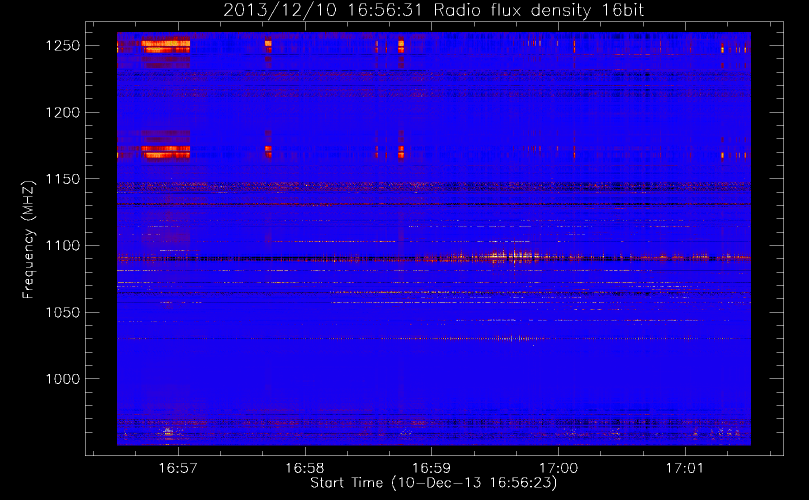Select the 1200 frequency tick label
The image size is (809, 500).
pos(62,112)
